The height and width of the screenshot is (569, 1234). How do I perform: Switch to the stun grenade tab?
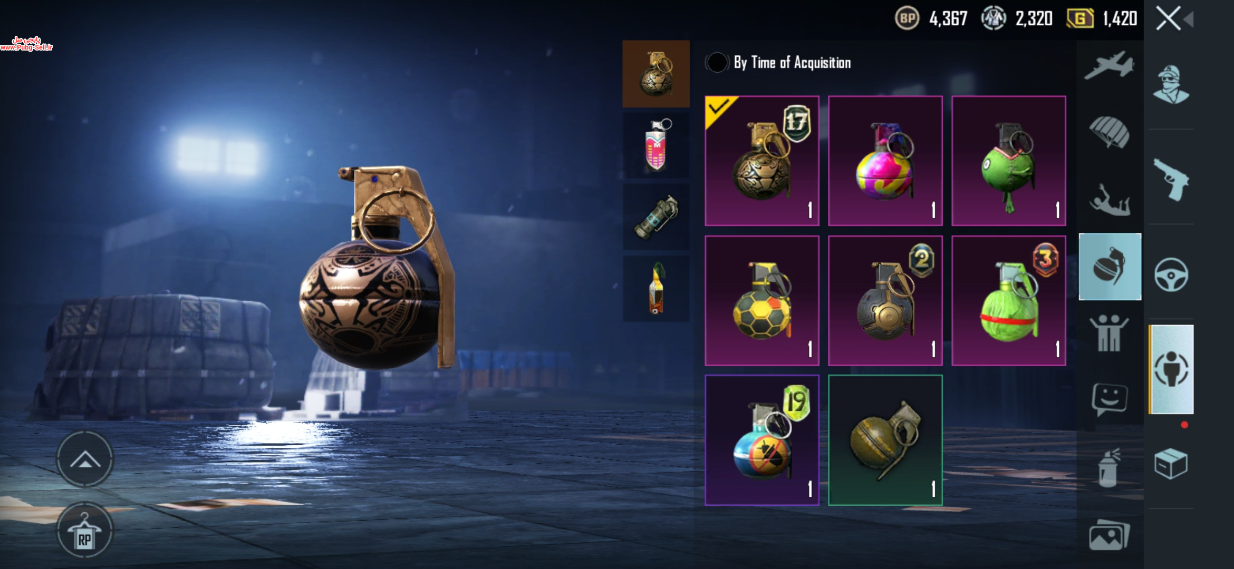pyautogui.click(x=656, y=217)
